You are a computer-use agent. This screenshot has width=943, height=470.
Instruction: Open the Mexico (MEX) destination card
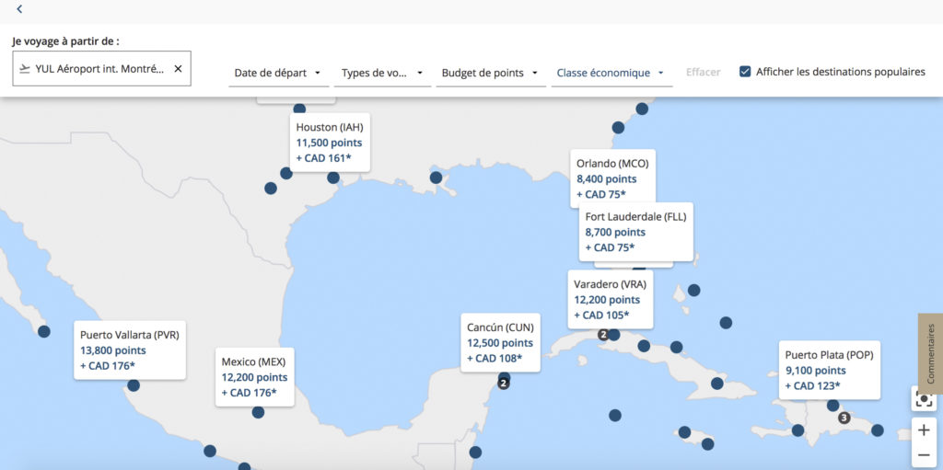tap(254, 377)
